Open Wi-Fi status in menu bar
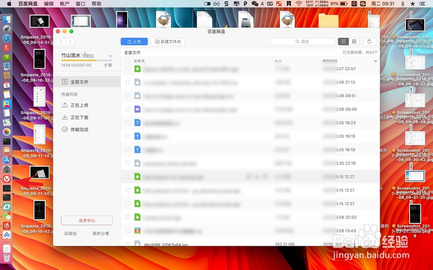Image resolution: width=433 pixels, height=270 pixels. [x=298, y=3]
